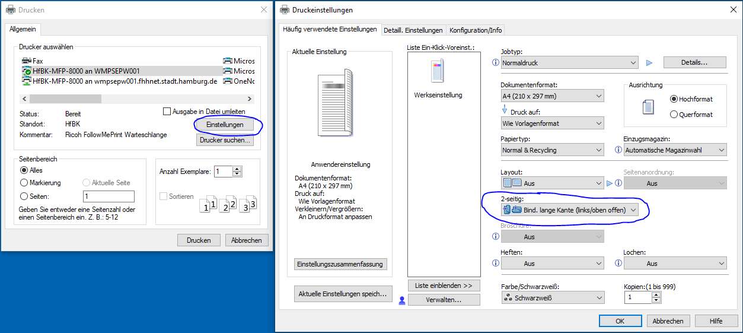Open the 2-seitig duplex dropdown

[569, 210]
